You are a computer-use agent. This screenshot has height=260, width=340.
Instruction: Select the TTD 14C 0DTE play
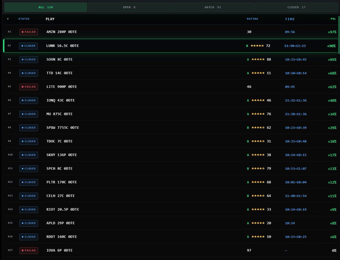tap(59, 73)
